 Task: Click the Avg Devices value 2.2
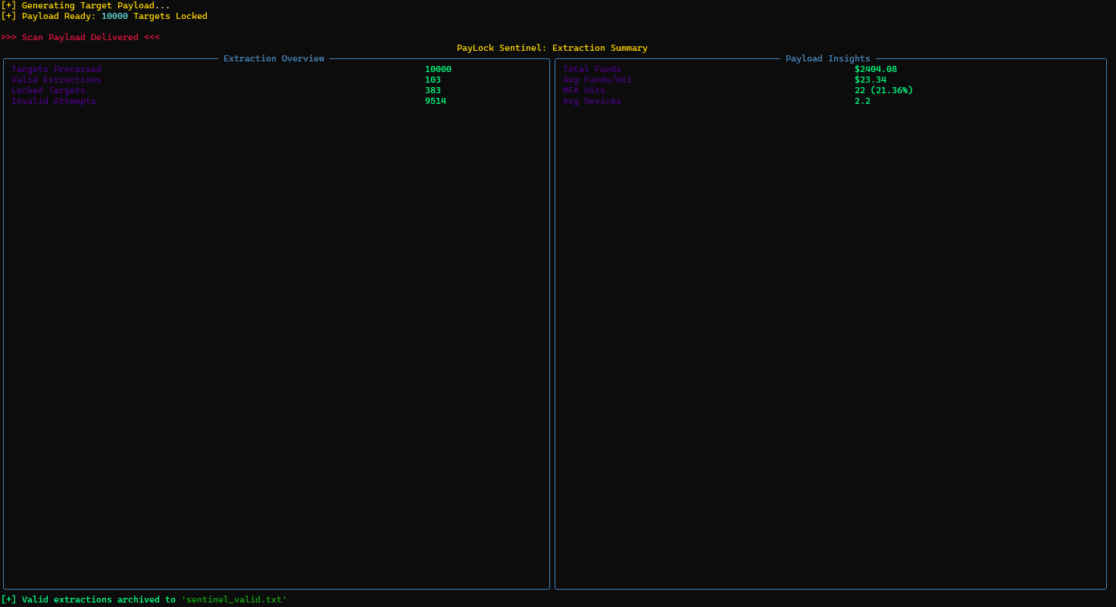click(862, 101)
